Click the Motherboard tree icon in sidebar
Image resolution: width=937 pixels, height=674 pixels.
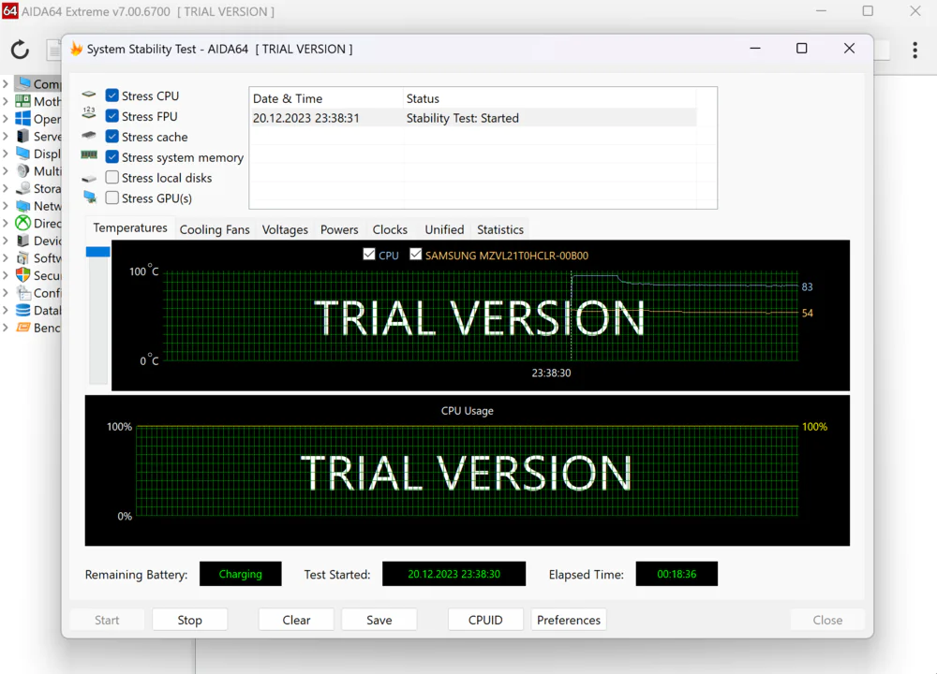tap(22, 101)
